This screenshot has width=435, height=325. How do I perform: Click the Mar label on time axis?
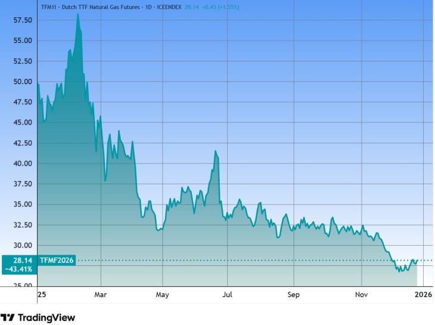pos(100,295)
